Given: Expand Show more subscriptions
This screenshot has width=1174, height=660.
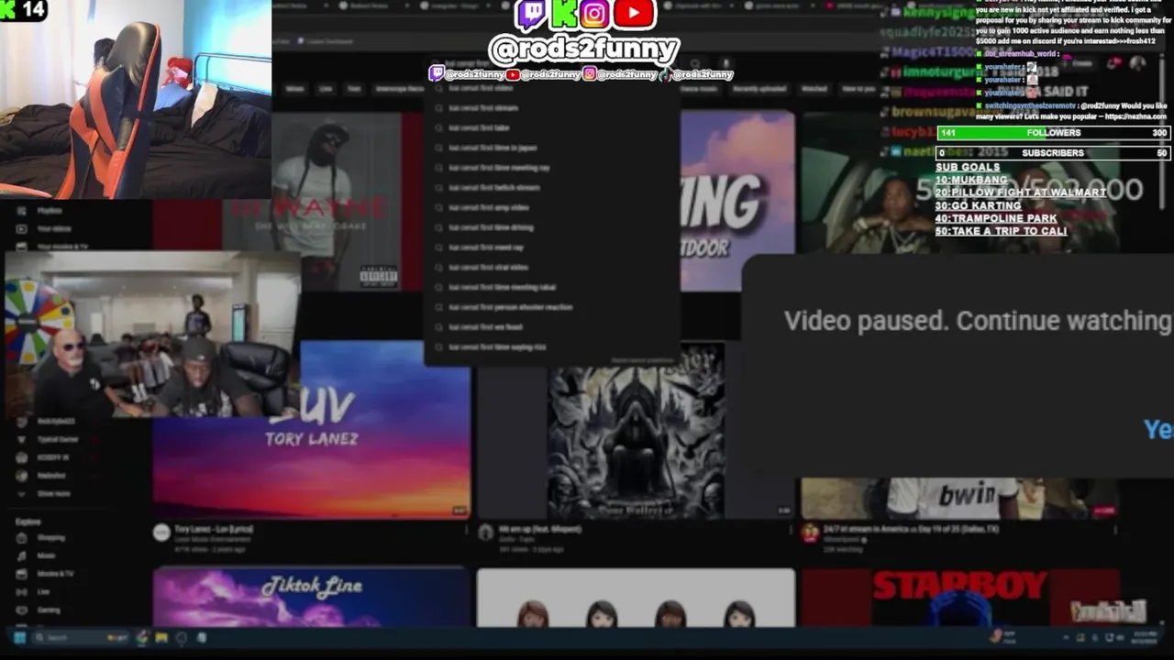Looking at the screenshot, I should point(53,493).
